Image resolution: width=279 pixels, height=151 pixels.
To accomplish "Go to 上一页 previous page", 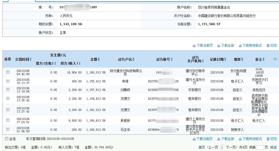I will 213,147.
